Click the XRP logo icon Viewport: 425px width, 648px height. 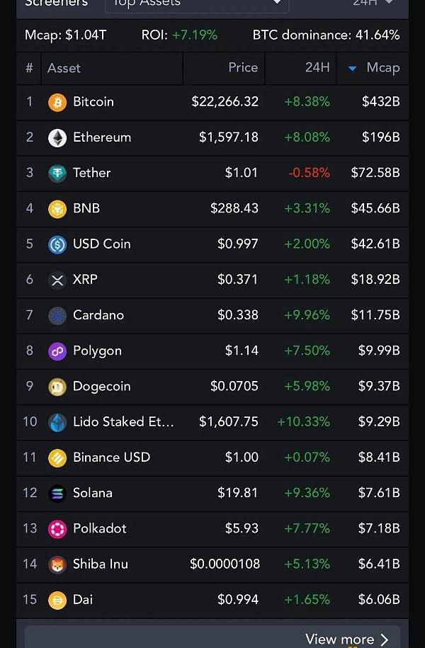point(57,280)
